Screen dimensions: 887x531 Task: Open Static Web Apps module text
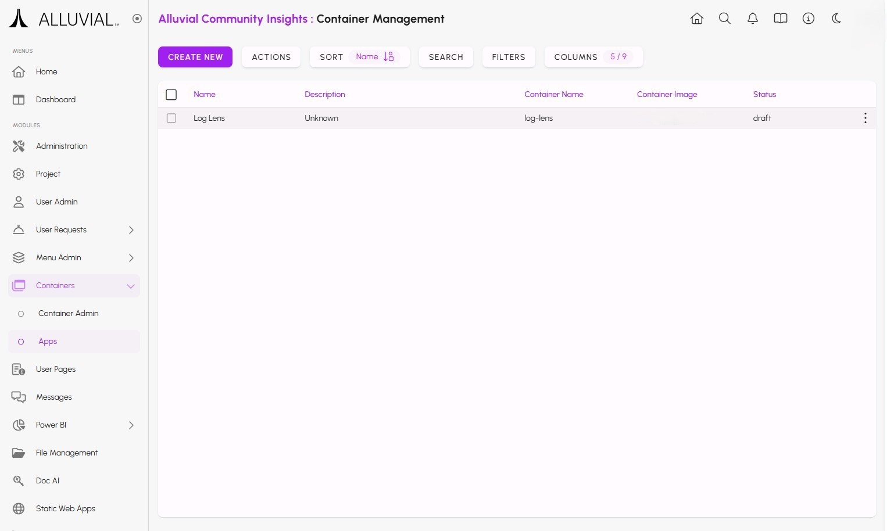(x=66, y=509)
